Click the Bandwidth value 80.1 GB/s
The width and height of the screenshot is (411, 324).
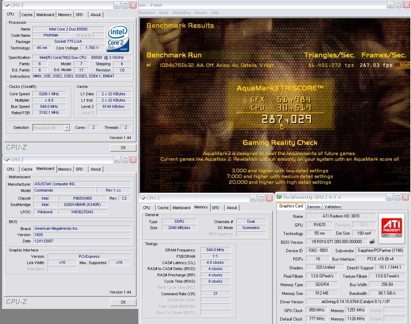click(x=387, y=293)
